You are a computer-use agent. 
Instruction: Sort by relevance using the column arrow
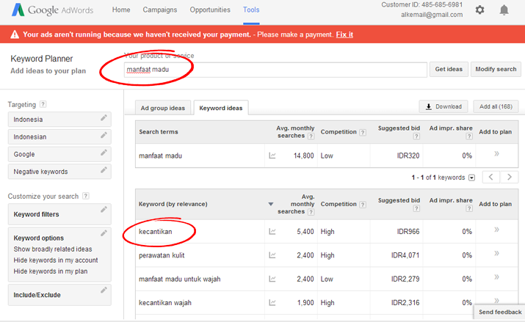[x=271, y=204]
